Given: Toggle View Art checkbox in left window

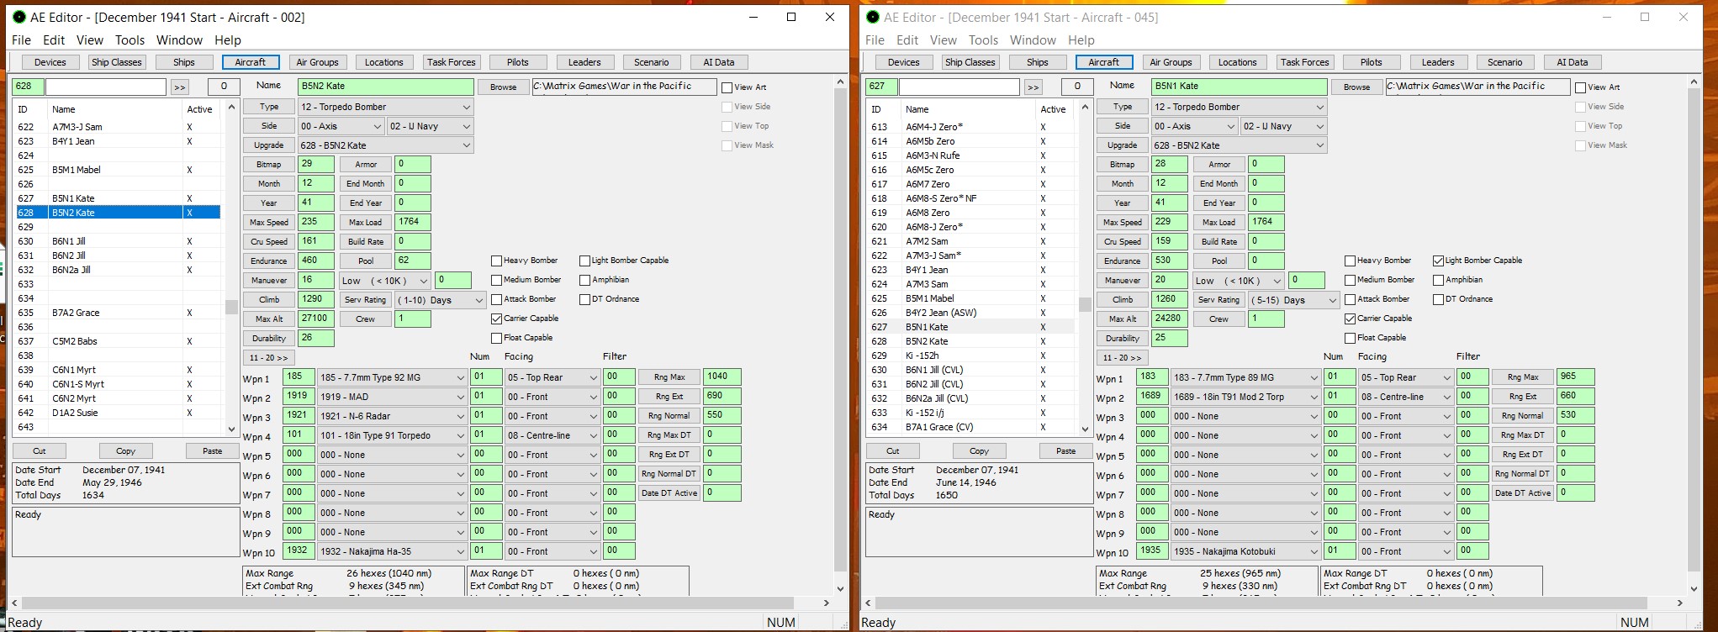Looking at the screenshot, I should tap(727, 87).
